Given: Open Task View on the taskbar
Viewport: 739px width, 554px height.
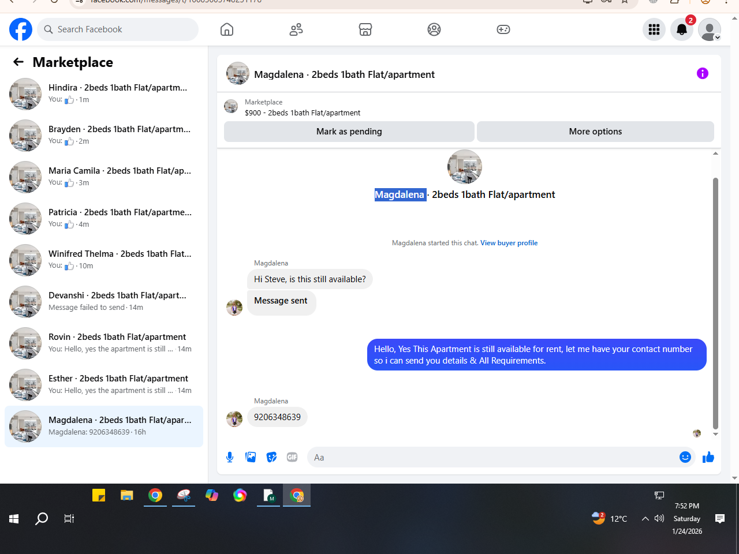Looking at the screenshot, I should (69, 519).
